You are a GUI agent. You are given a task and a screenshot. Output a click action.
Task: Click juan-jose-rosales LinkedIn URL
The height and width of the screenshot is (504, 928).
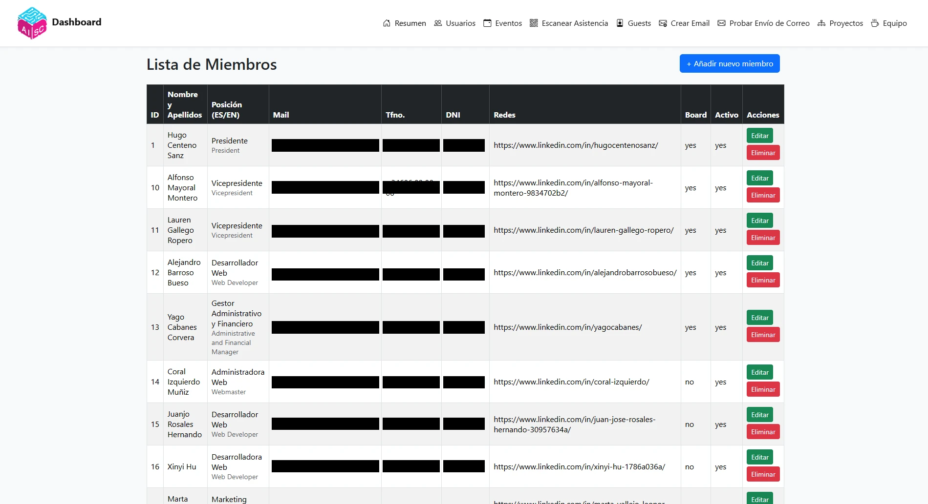click(x=575, y=424)
